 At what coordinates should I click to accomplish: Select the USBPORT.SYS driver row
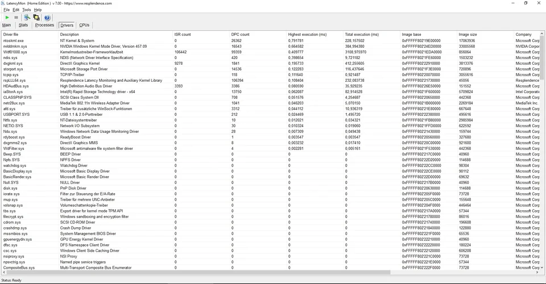click(271, 114)
